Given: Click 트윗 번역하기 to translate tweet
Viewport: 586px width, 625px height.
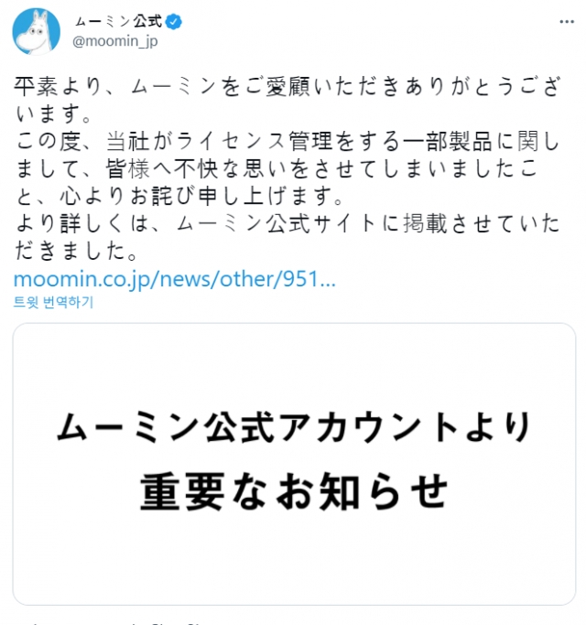Looking at the screenshot, I should click(53, 302).
